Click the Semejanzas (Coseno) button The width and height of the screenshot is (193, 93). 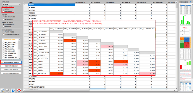pyautogui.click(x=11, y=62)
